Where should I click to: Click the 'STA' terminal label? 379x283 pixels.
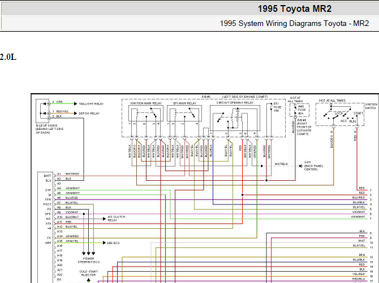click(x=48, y=224)
